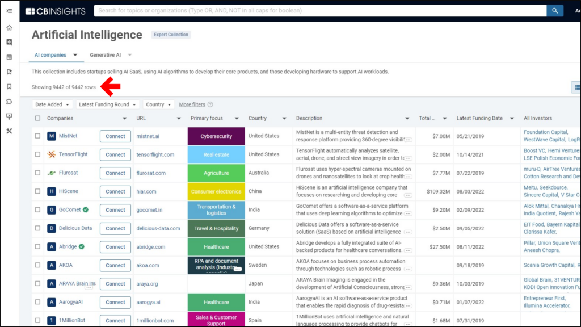Expand the HiScene description ellipsis
The image size is (581, 327).
(408, 195)
